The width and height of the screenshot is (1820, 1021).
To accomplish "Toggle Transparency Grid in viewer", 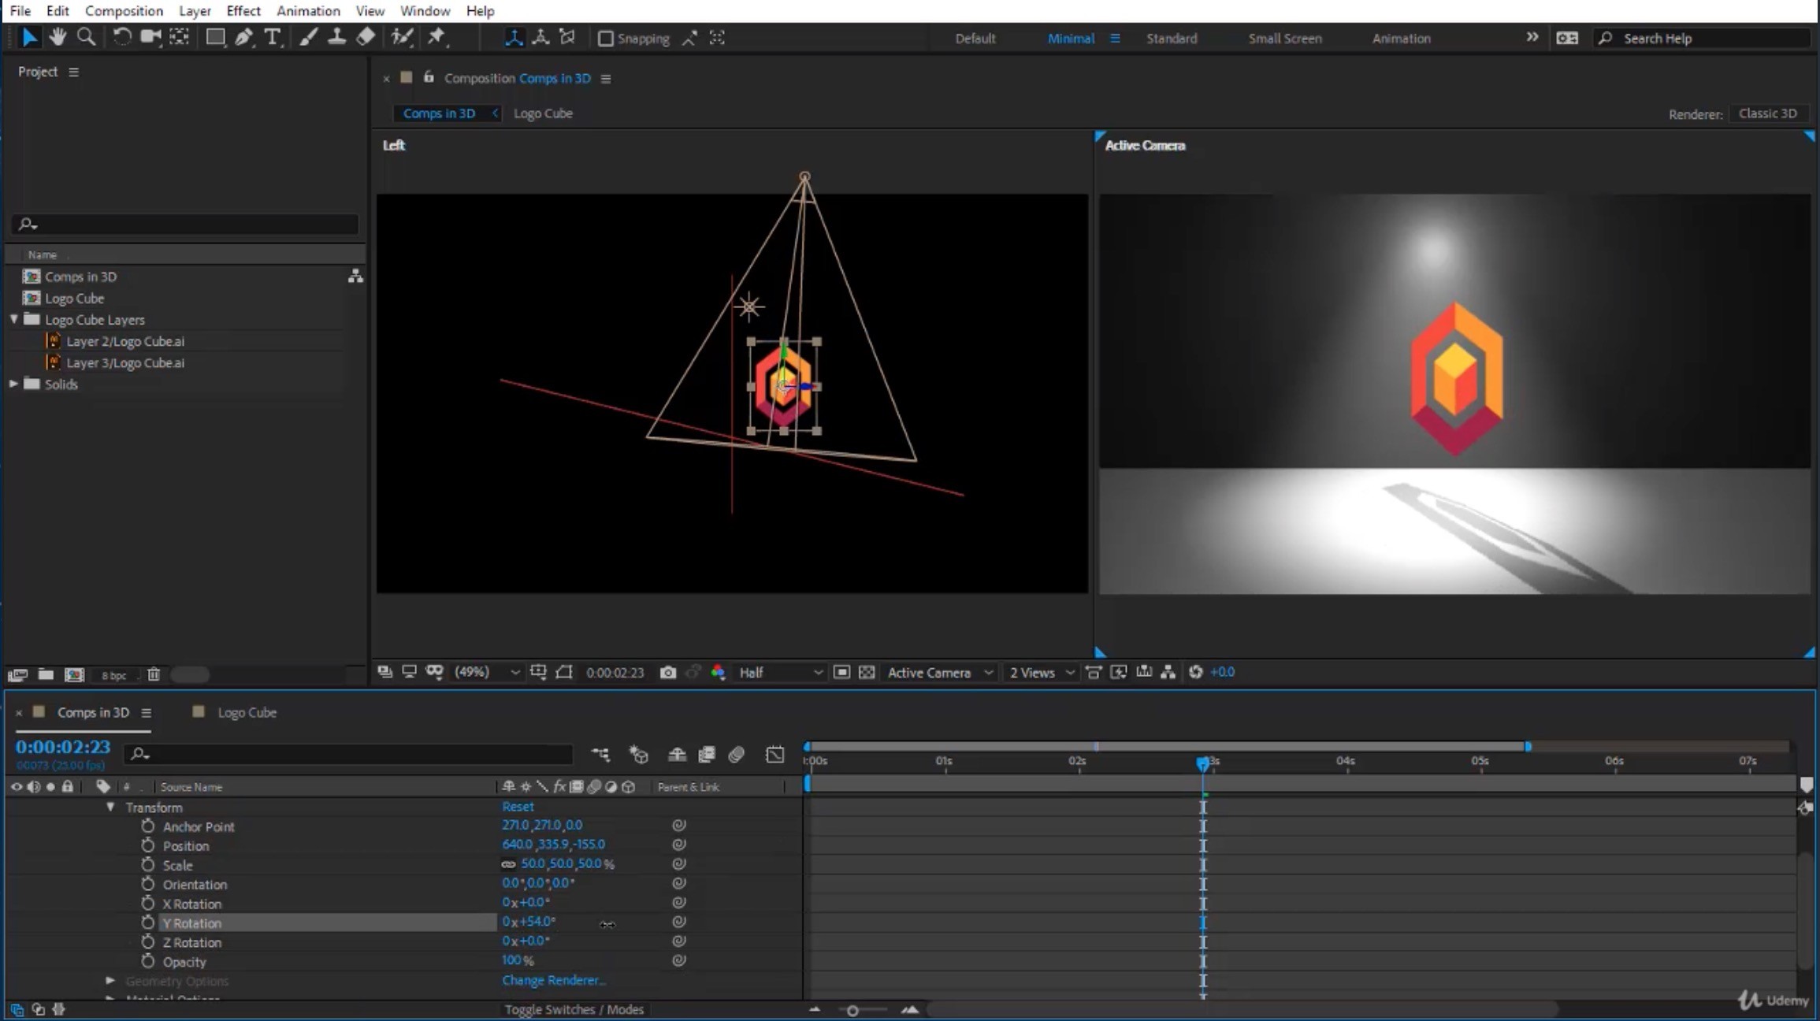I will [x=867, y=672].
